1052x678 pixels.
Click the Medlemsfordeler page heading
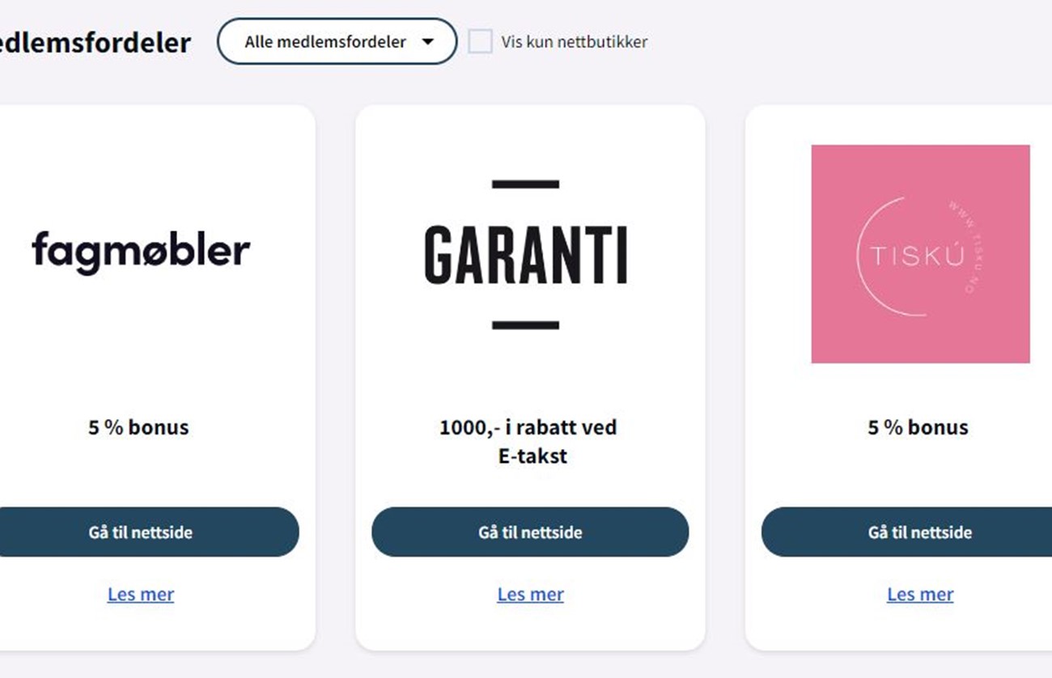coord(95,42)
